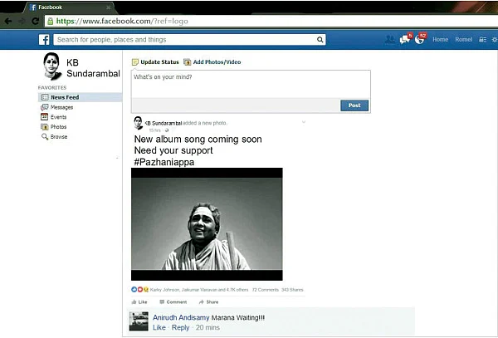This screenshot has height=338, width=498.
Task: Open Anirudh Andisamy's profile link
Action: 181,317
